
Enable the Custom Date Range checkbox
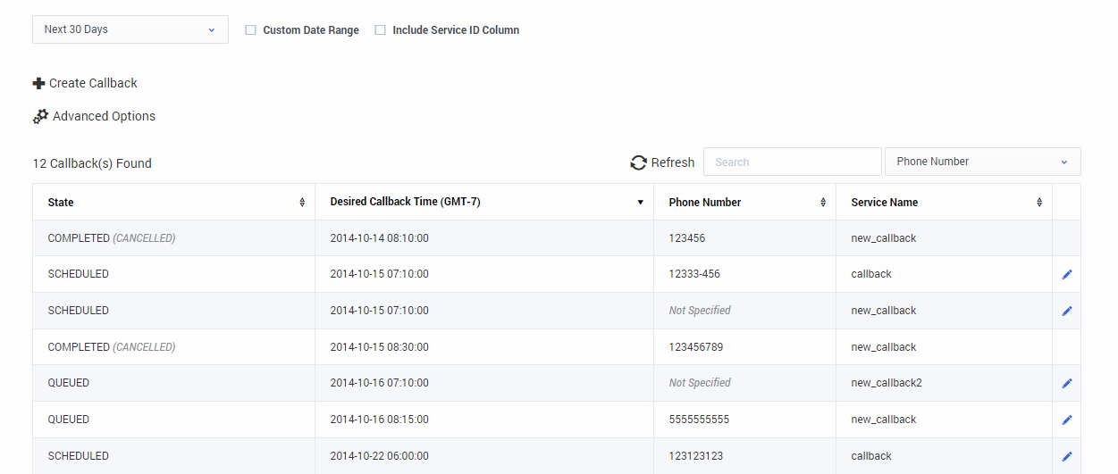click(251, 30)
